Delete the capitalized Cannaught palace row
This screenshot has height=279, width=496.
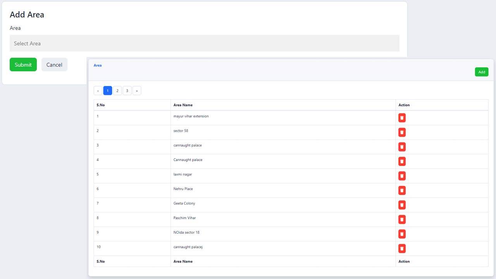pos(402,162)
